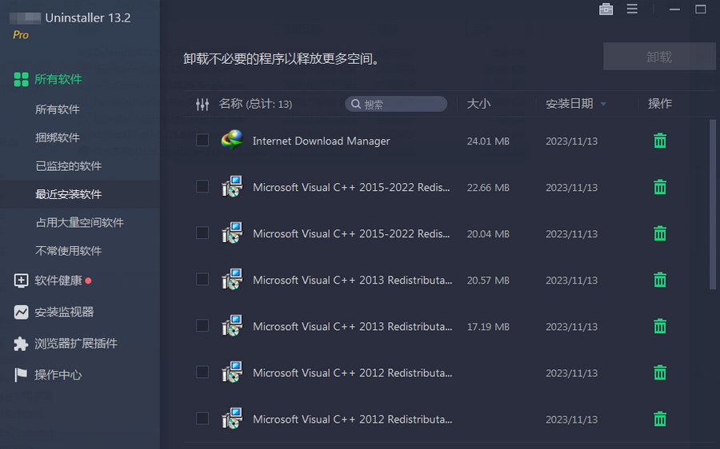Screen dimensions: 720x449
Task: Click the 20.04 MB size value
Action: [488, 234]
